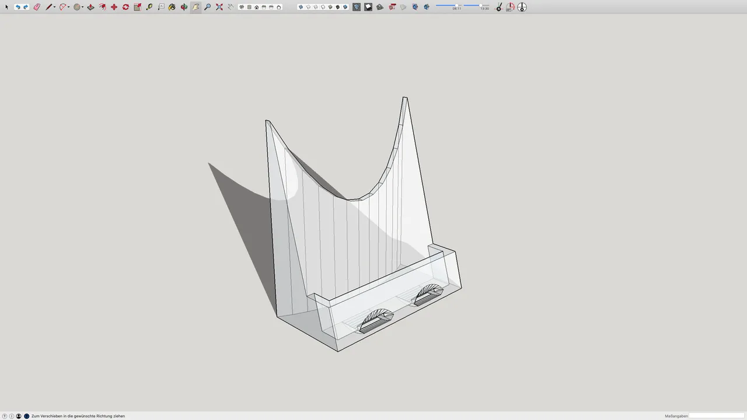Click the status hint 'Zum Verschieben in die gewünschte Richtung ziehen'
The image size is (747, 420).
[x=78, y=416]
